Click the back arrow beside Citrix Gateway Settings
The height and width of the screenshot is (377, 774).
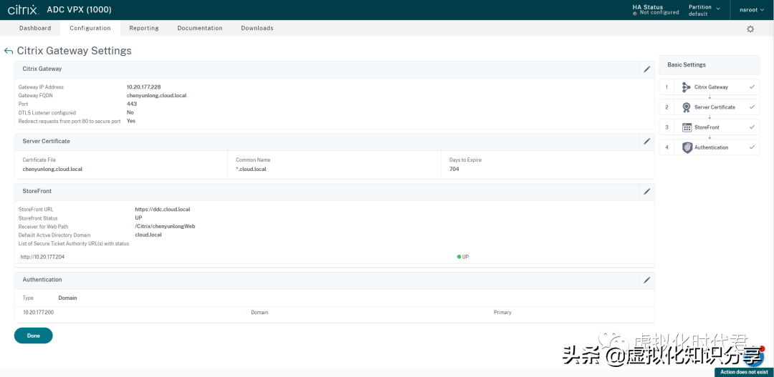9,51
